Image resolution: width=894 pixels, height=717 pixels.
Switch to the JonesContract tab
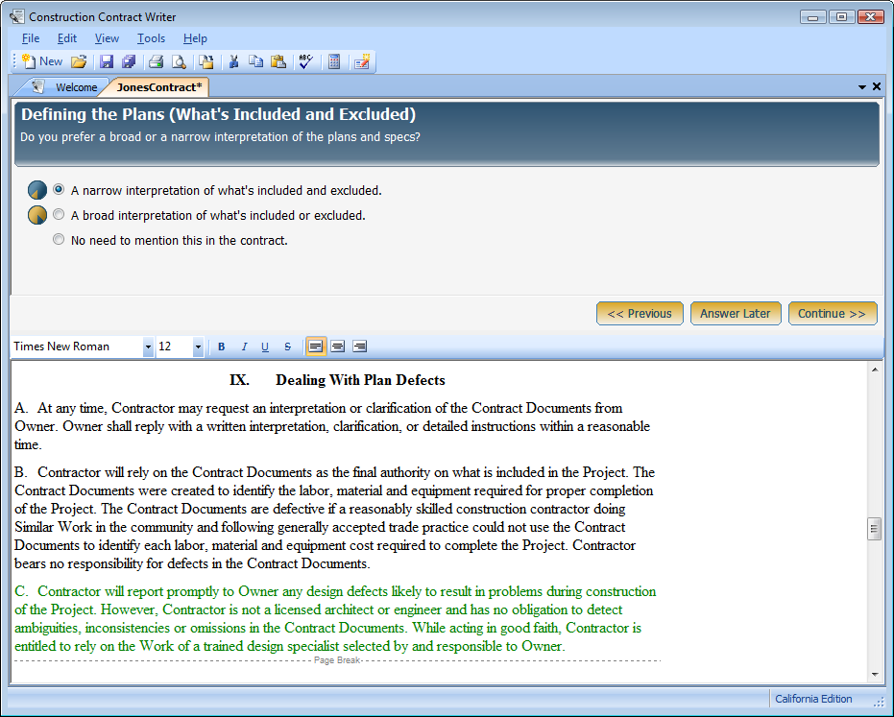tap(159, 87)
